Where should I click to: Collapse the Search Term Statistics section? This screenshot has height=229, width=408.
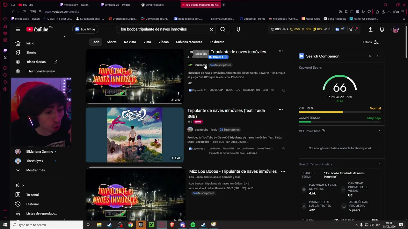click(x=379, y=164)
